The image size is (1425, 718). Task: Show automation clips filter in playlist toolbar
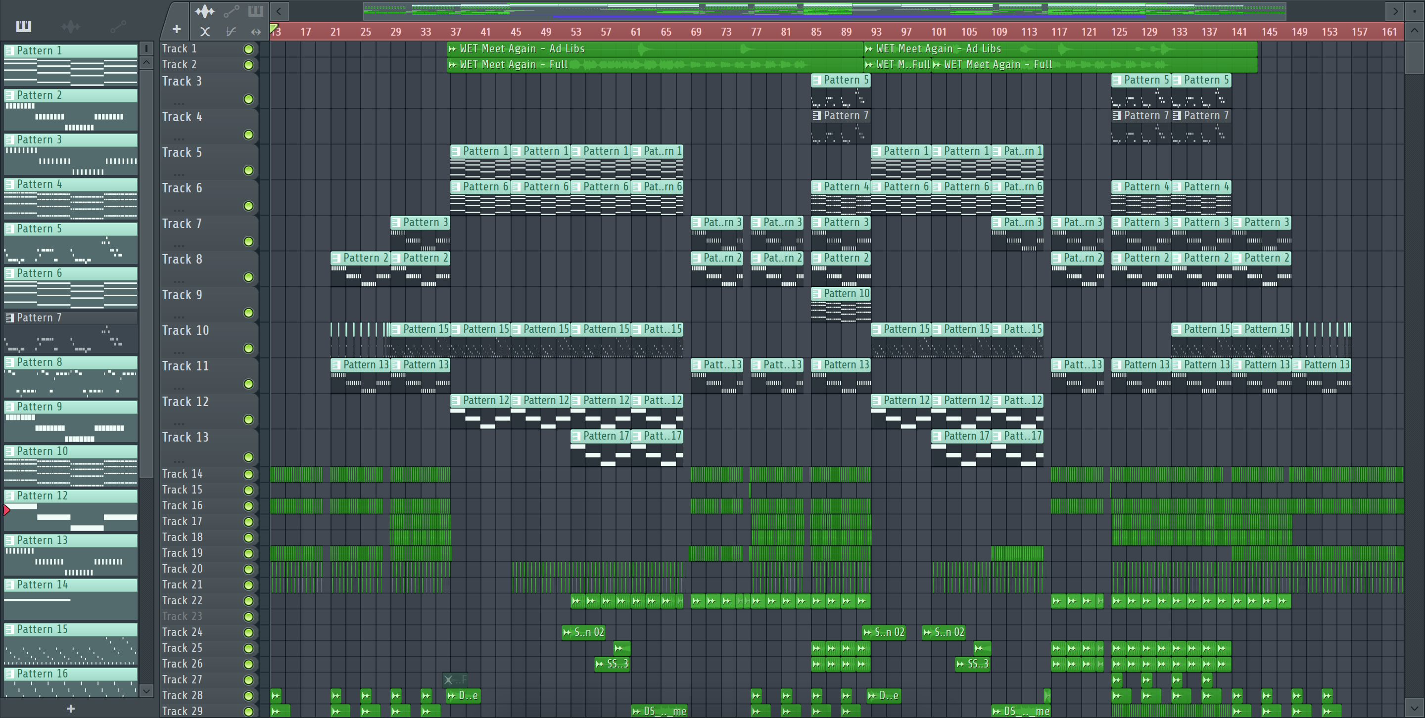pyautogui.click(x=231, y=11)
